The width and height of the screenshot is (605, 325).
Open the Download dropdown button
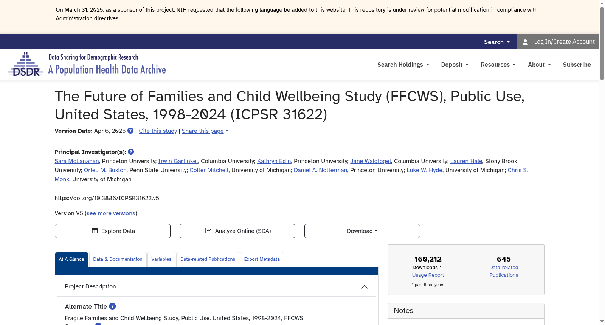pyautogui.click(x=362, y=231)
